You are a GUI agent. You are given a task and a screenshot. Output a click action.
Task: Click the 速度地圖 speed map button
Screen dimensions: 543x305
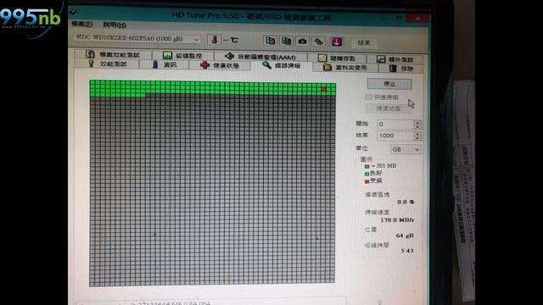[389, 108]
